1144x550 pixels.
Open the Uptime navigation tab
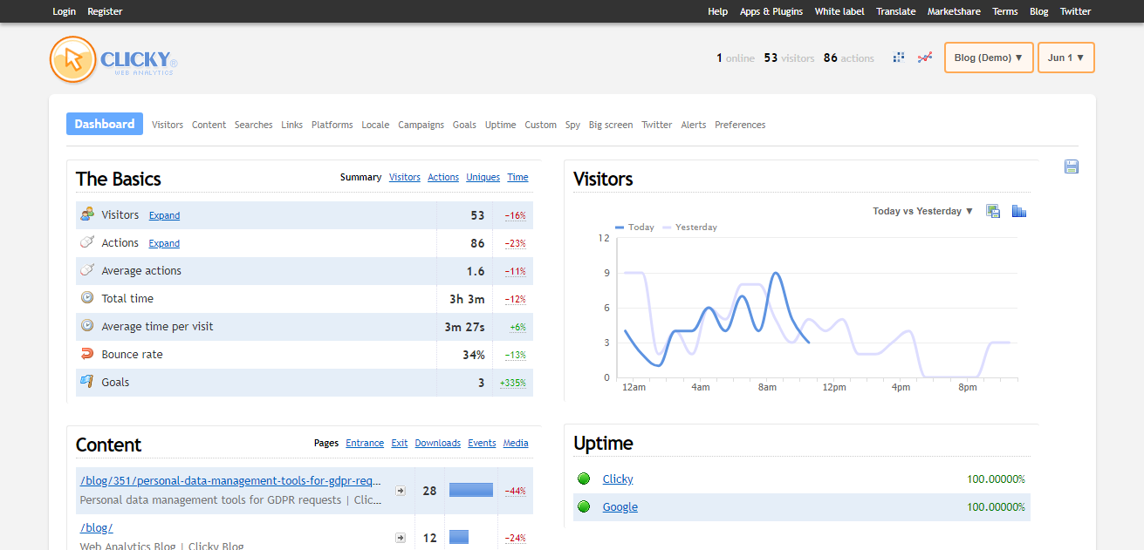tap(501, 125)
